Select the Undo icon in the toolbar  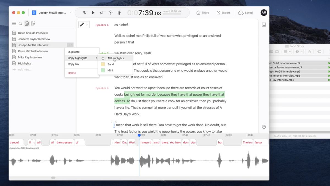pyautogui.click(x=85, y=12)
